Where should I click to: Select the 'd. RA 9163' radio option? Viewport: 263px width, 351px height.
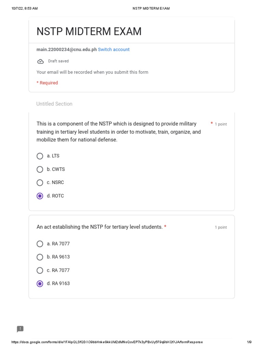(40, 283)
